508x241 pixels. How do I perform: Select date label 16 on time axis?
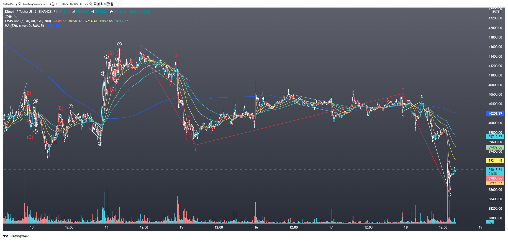(256, 227)
